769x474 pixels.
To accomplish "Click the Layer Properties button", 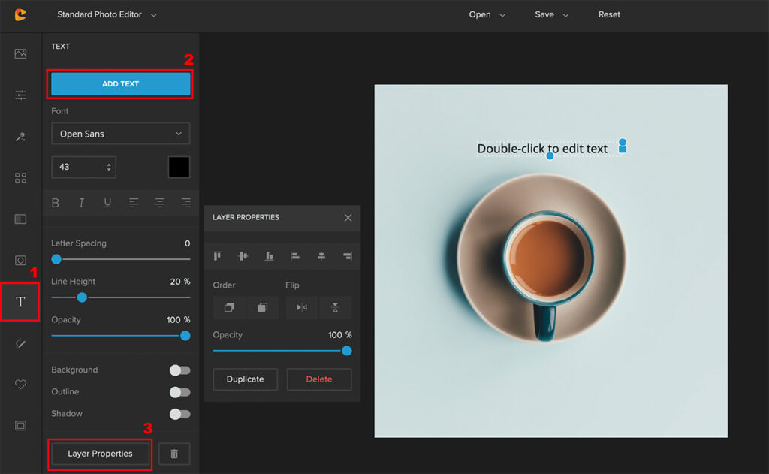I will click(x=100, y=454).
